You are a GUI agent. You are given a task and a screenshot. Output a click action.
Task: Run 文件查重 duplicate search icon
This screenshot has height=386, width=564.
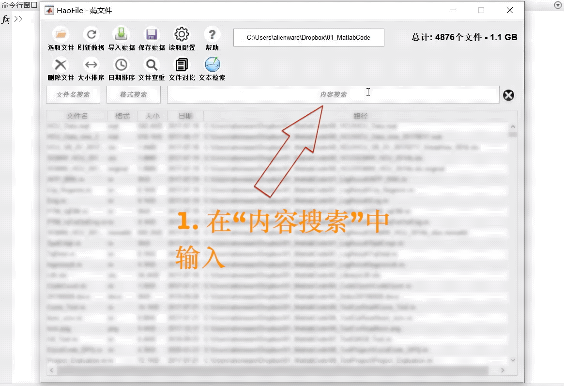tap(152, 65)
